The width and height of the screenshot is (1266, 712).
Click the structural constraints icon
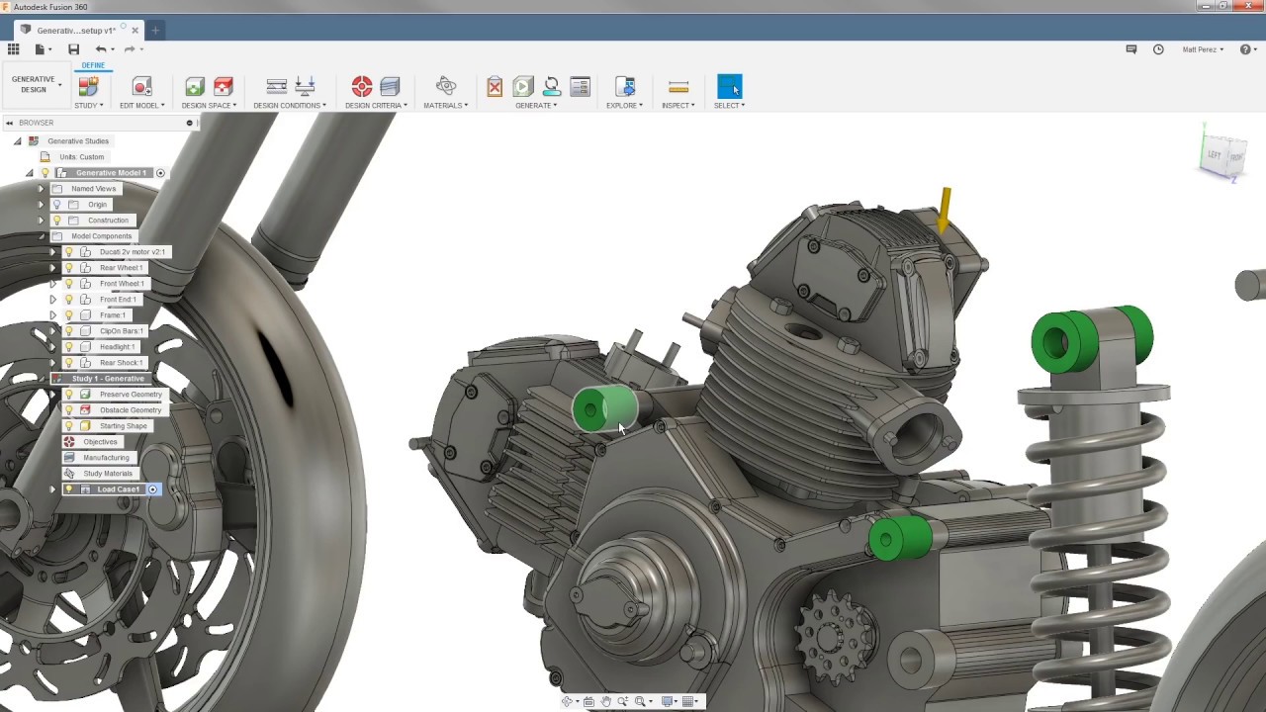(277, 87)
